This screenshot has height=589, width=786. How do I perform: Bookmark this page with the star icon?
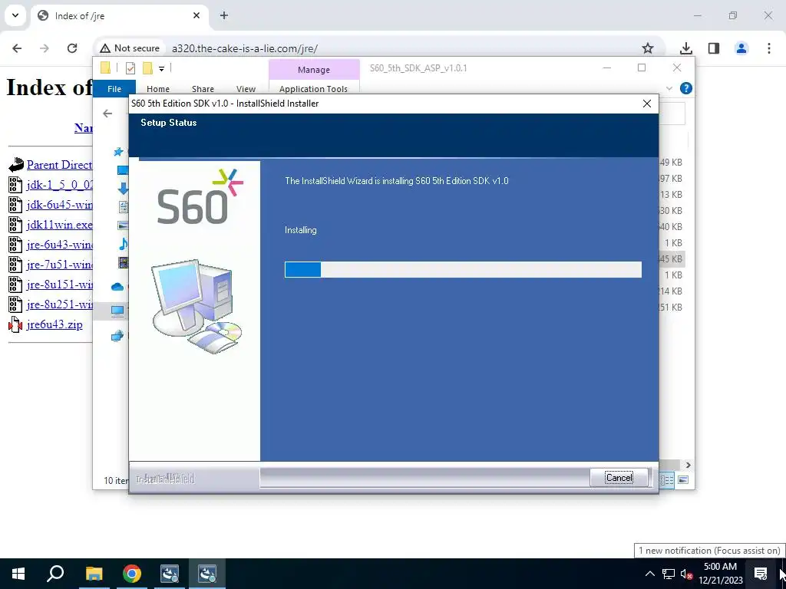tap(648, 48)
